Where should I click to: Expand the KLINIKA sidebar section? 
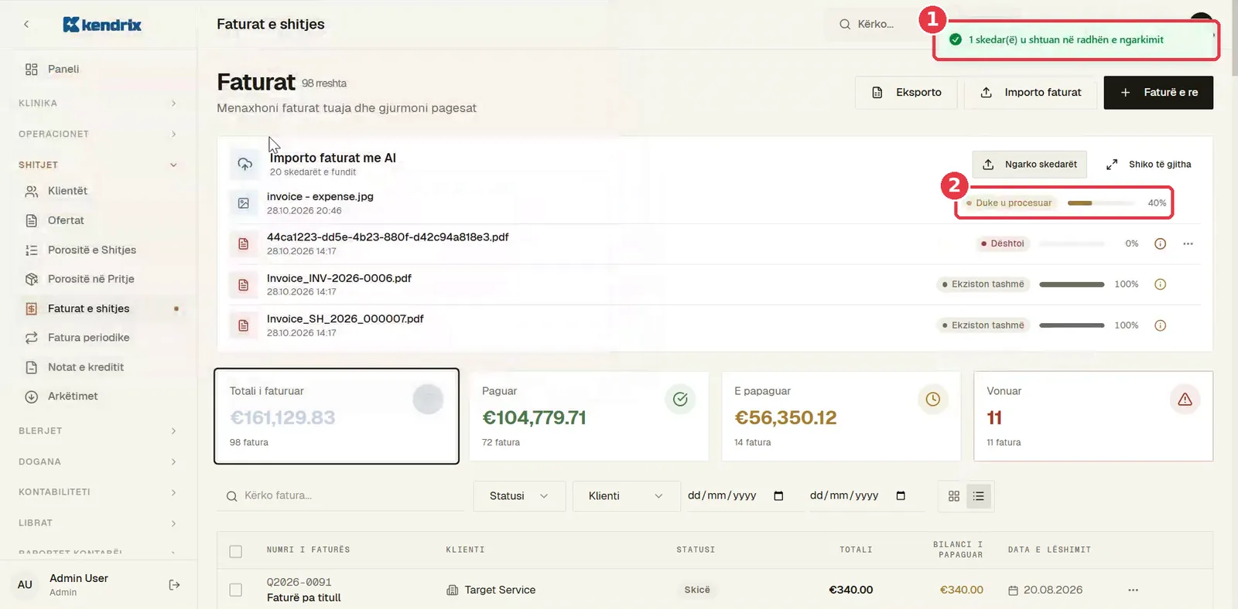(98, 103)
